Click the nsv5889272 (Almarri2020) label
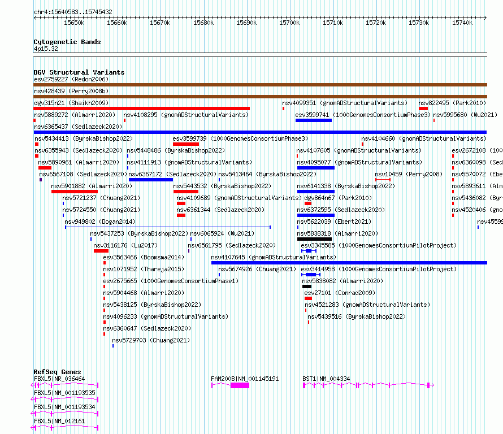503x434 pixels. (75, 115)
